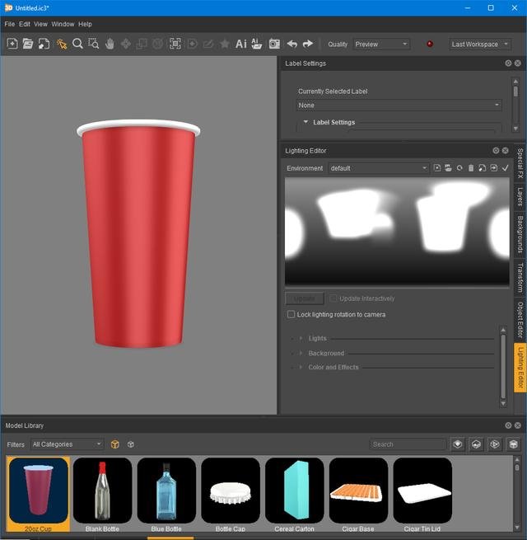Select the Blue Bottle model thumbnail
The height and width of the screenshot is (540, 527).
coord(166,491)
